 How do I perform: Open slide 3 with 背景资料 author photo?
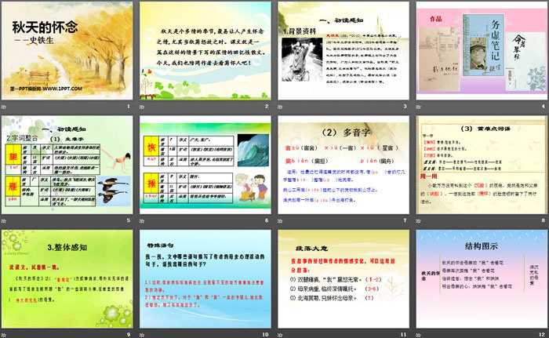344,51
